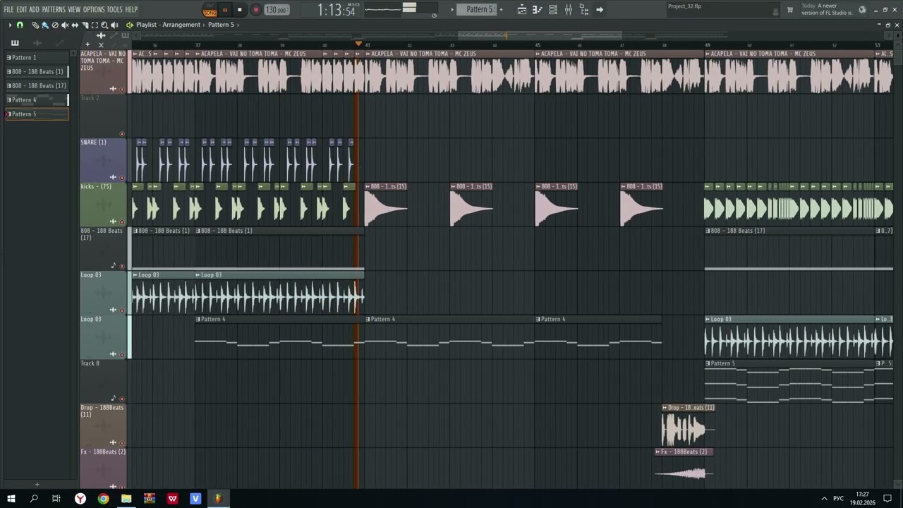Choose the Select tool in playlist toolbar

pyautogui.click(x=95, y=25)
